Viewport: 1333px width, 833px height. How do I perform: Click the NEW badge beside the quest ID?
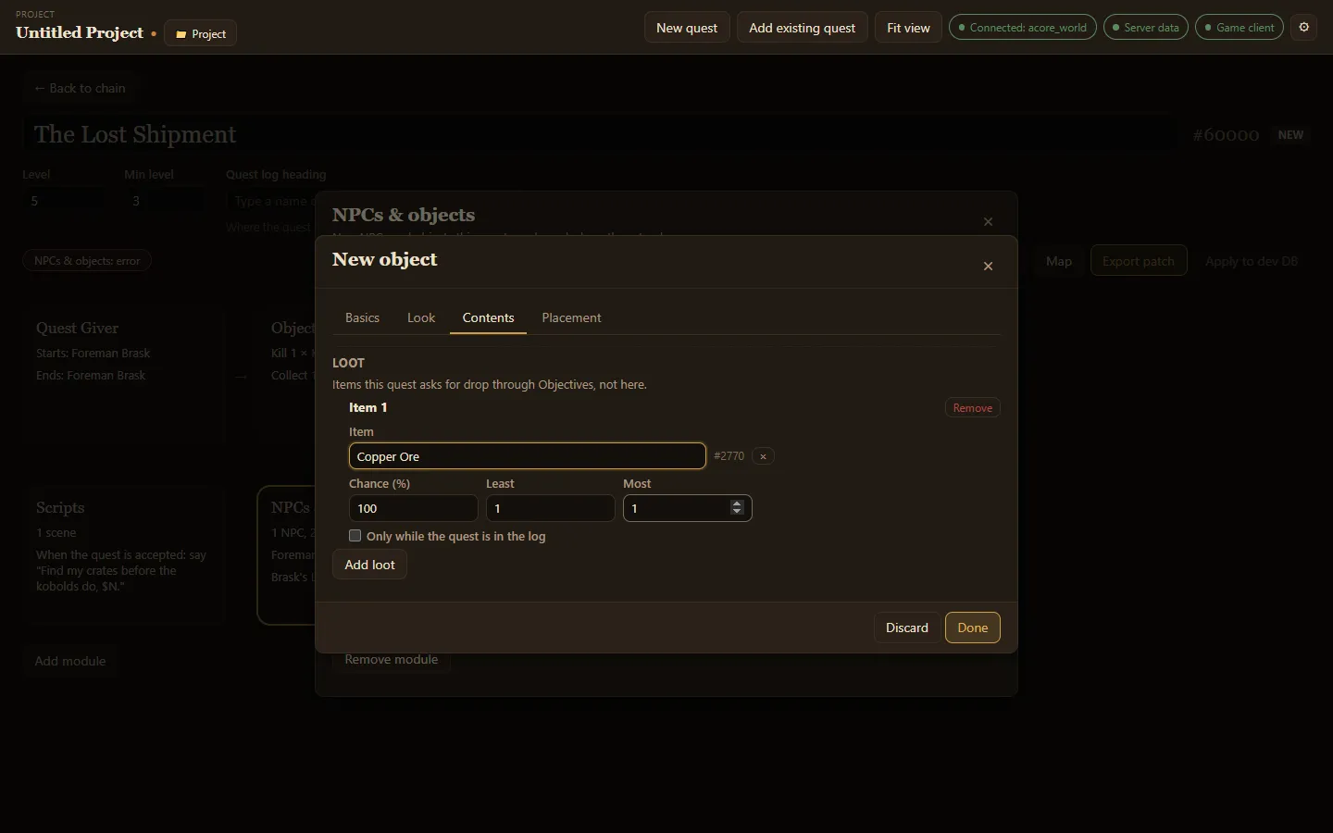pyautogui.click(x=1290, y=135)
